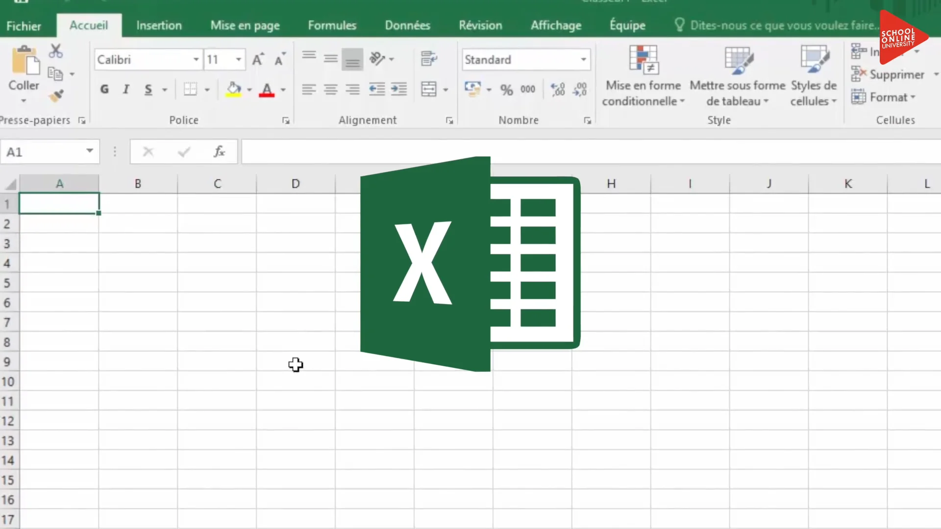Open the Standard number format dropdown
Screen dimensions: 941x529
(583, 59)
